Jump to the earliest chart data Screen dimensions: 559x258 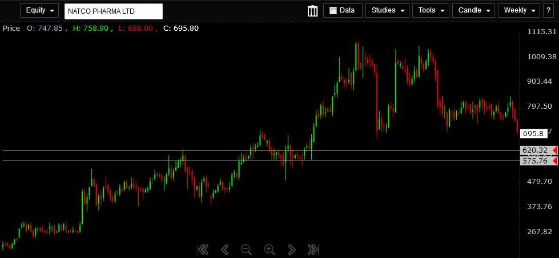[x=202, y=249]
